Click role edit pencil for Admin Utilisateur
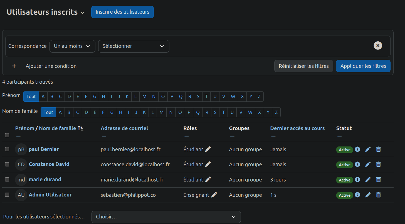The height and width of the screenshot is (224, 405). point(214,195)
